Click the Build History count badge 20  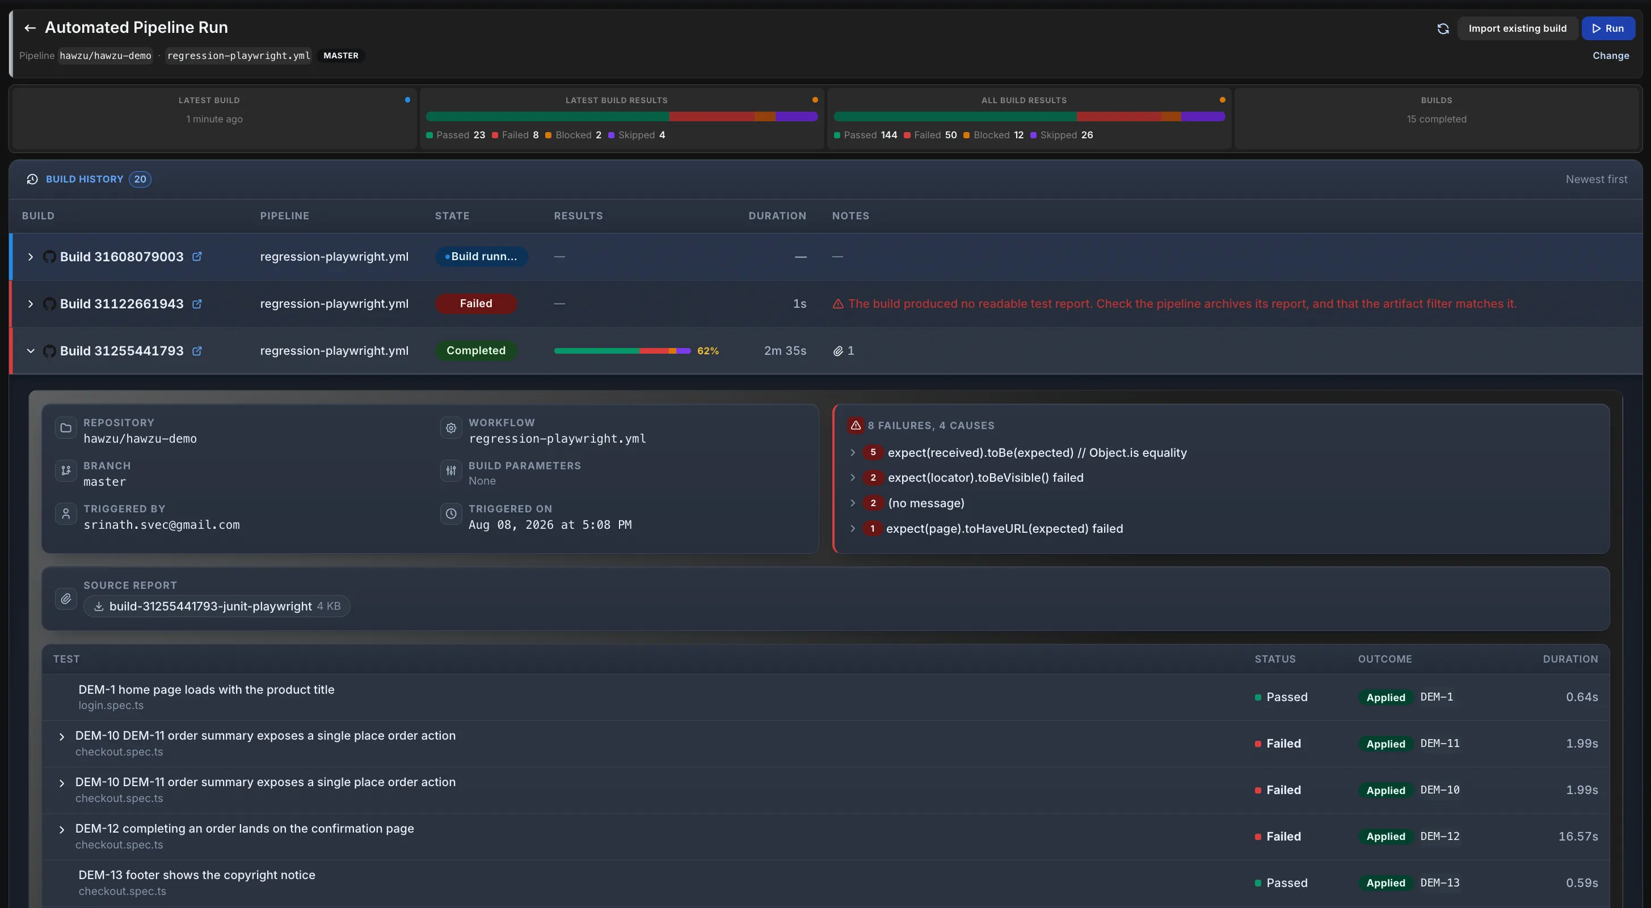coord(140,179)
